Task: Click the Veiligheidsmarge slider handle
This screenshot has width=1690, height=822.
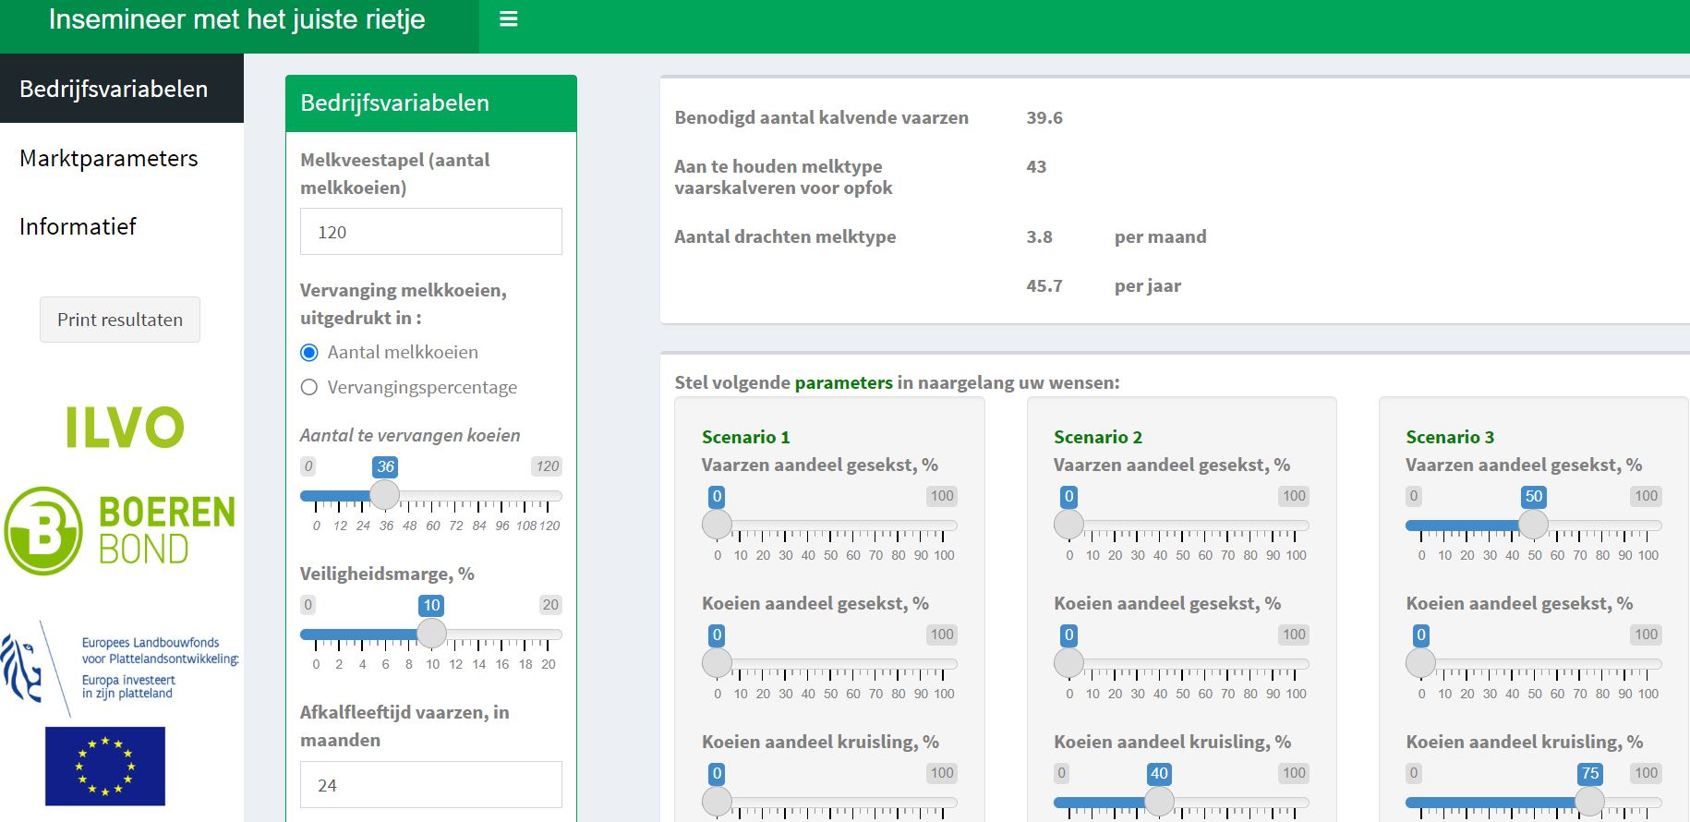Action: 431,634
